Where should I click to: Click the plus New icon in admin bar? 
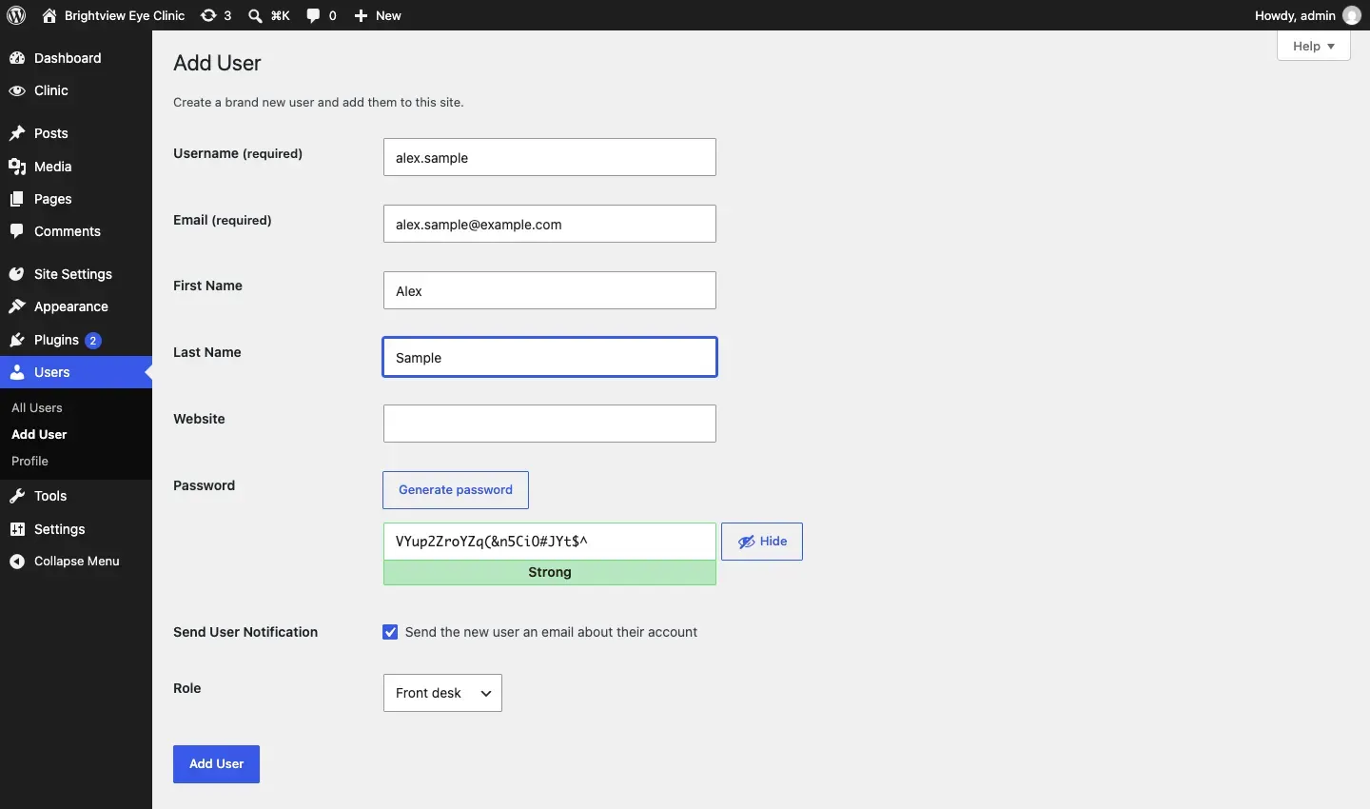[x=362, y=15]
